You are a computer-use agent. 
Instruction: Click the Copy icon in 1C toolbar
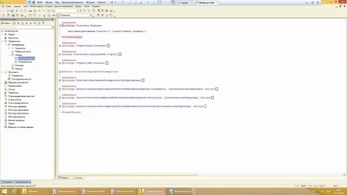21,11
